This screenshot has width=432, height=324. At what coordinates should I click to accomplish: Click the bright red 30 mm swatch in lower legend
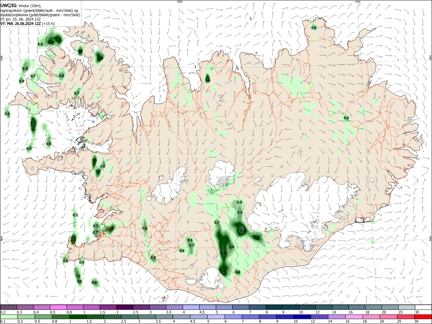(x=424, y=317)
